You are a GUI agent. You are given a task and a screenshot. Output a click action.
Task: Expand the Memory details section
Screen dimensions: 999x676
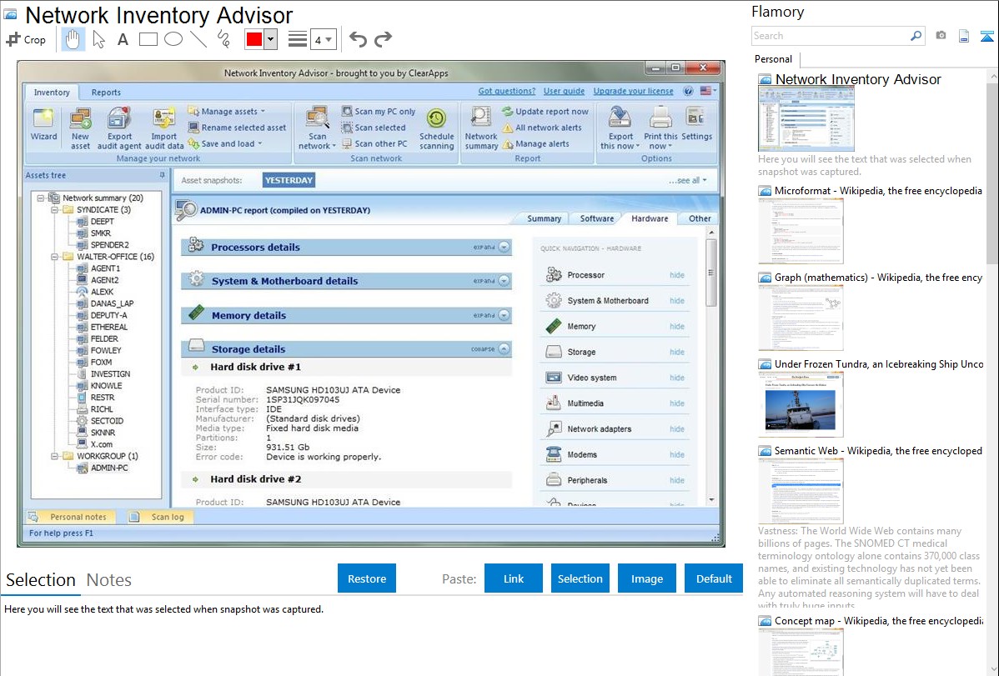pos(504,315)
